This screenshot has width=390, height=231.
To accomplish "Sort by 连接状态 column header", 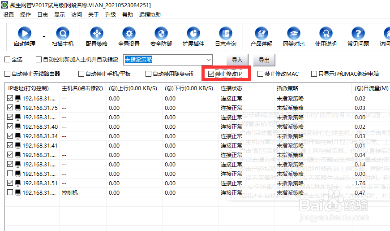I will pyautogui.click(x=246, y=88).
